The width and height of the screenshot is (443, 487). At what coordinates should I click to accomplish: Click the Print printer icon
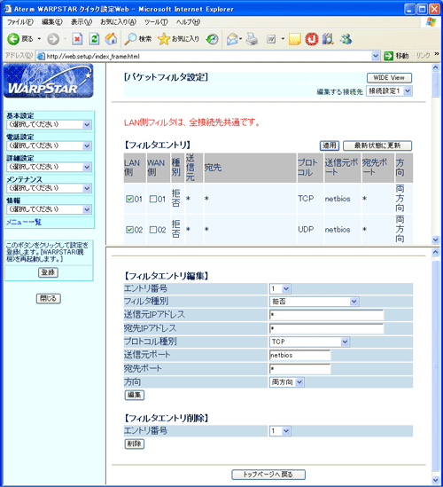coord(252,39)
